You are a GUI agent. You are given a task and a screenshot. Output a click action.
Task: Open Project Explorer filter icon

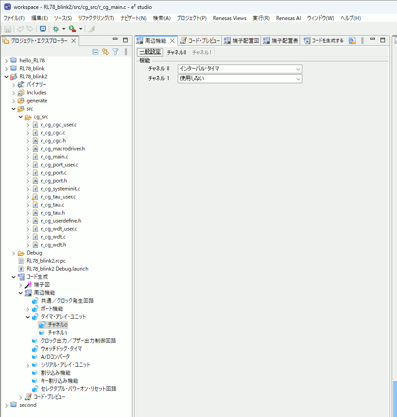click(x=115, y=52)
